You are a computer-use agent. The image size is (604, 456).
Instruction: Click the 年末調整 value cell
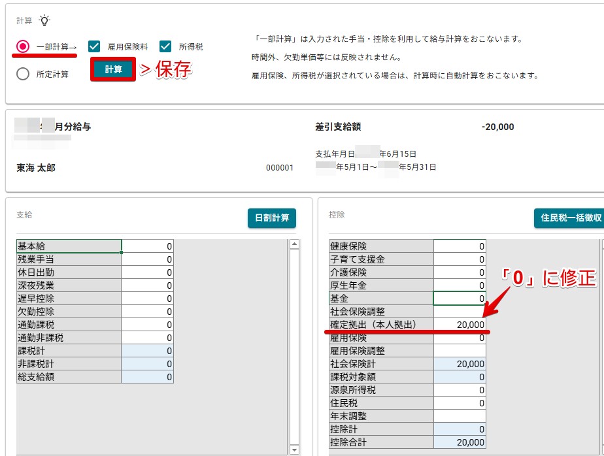[x=460, y=416]
